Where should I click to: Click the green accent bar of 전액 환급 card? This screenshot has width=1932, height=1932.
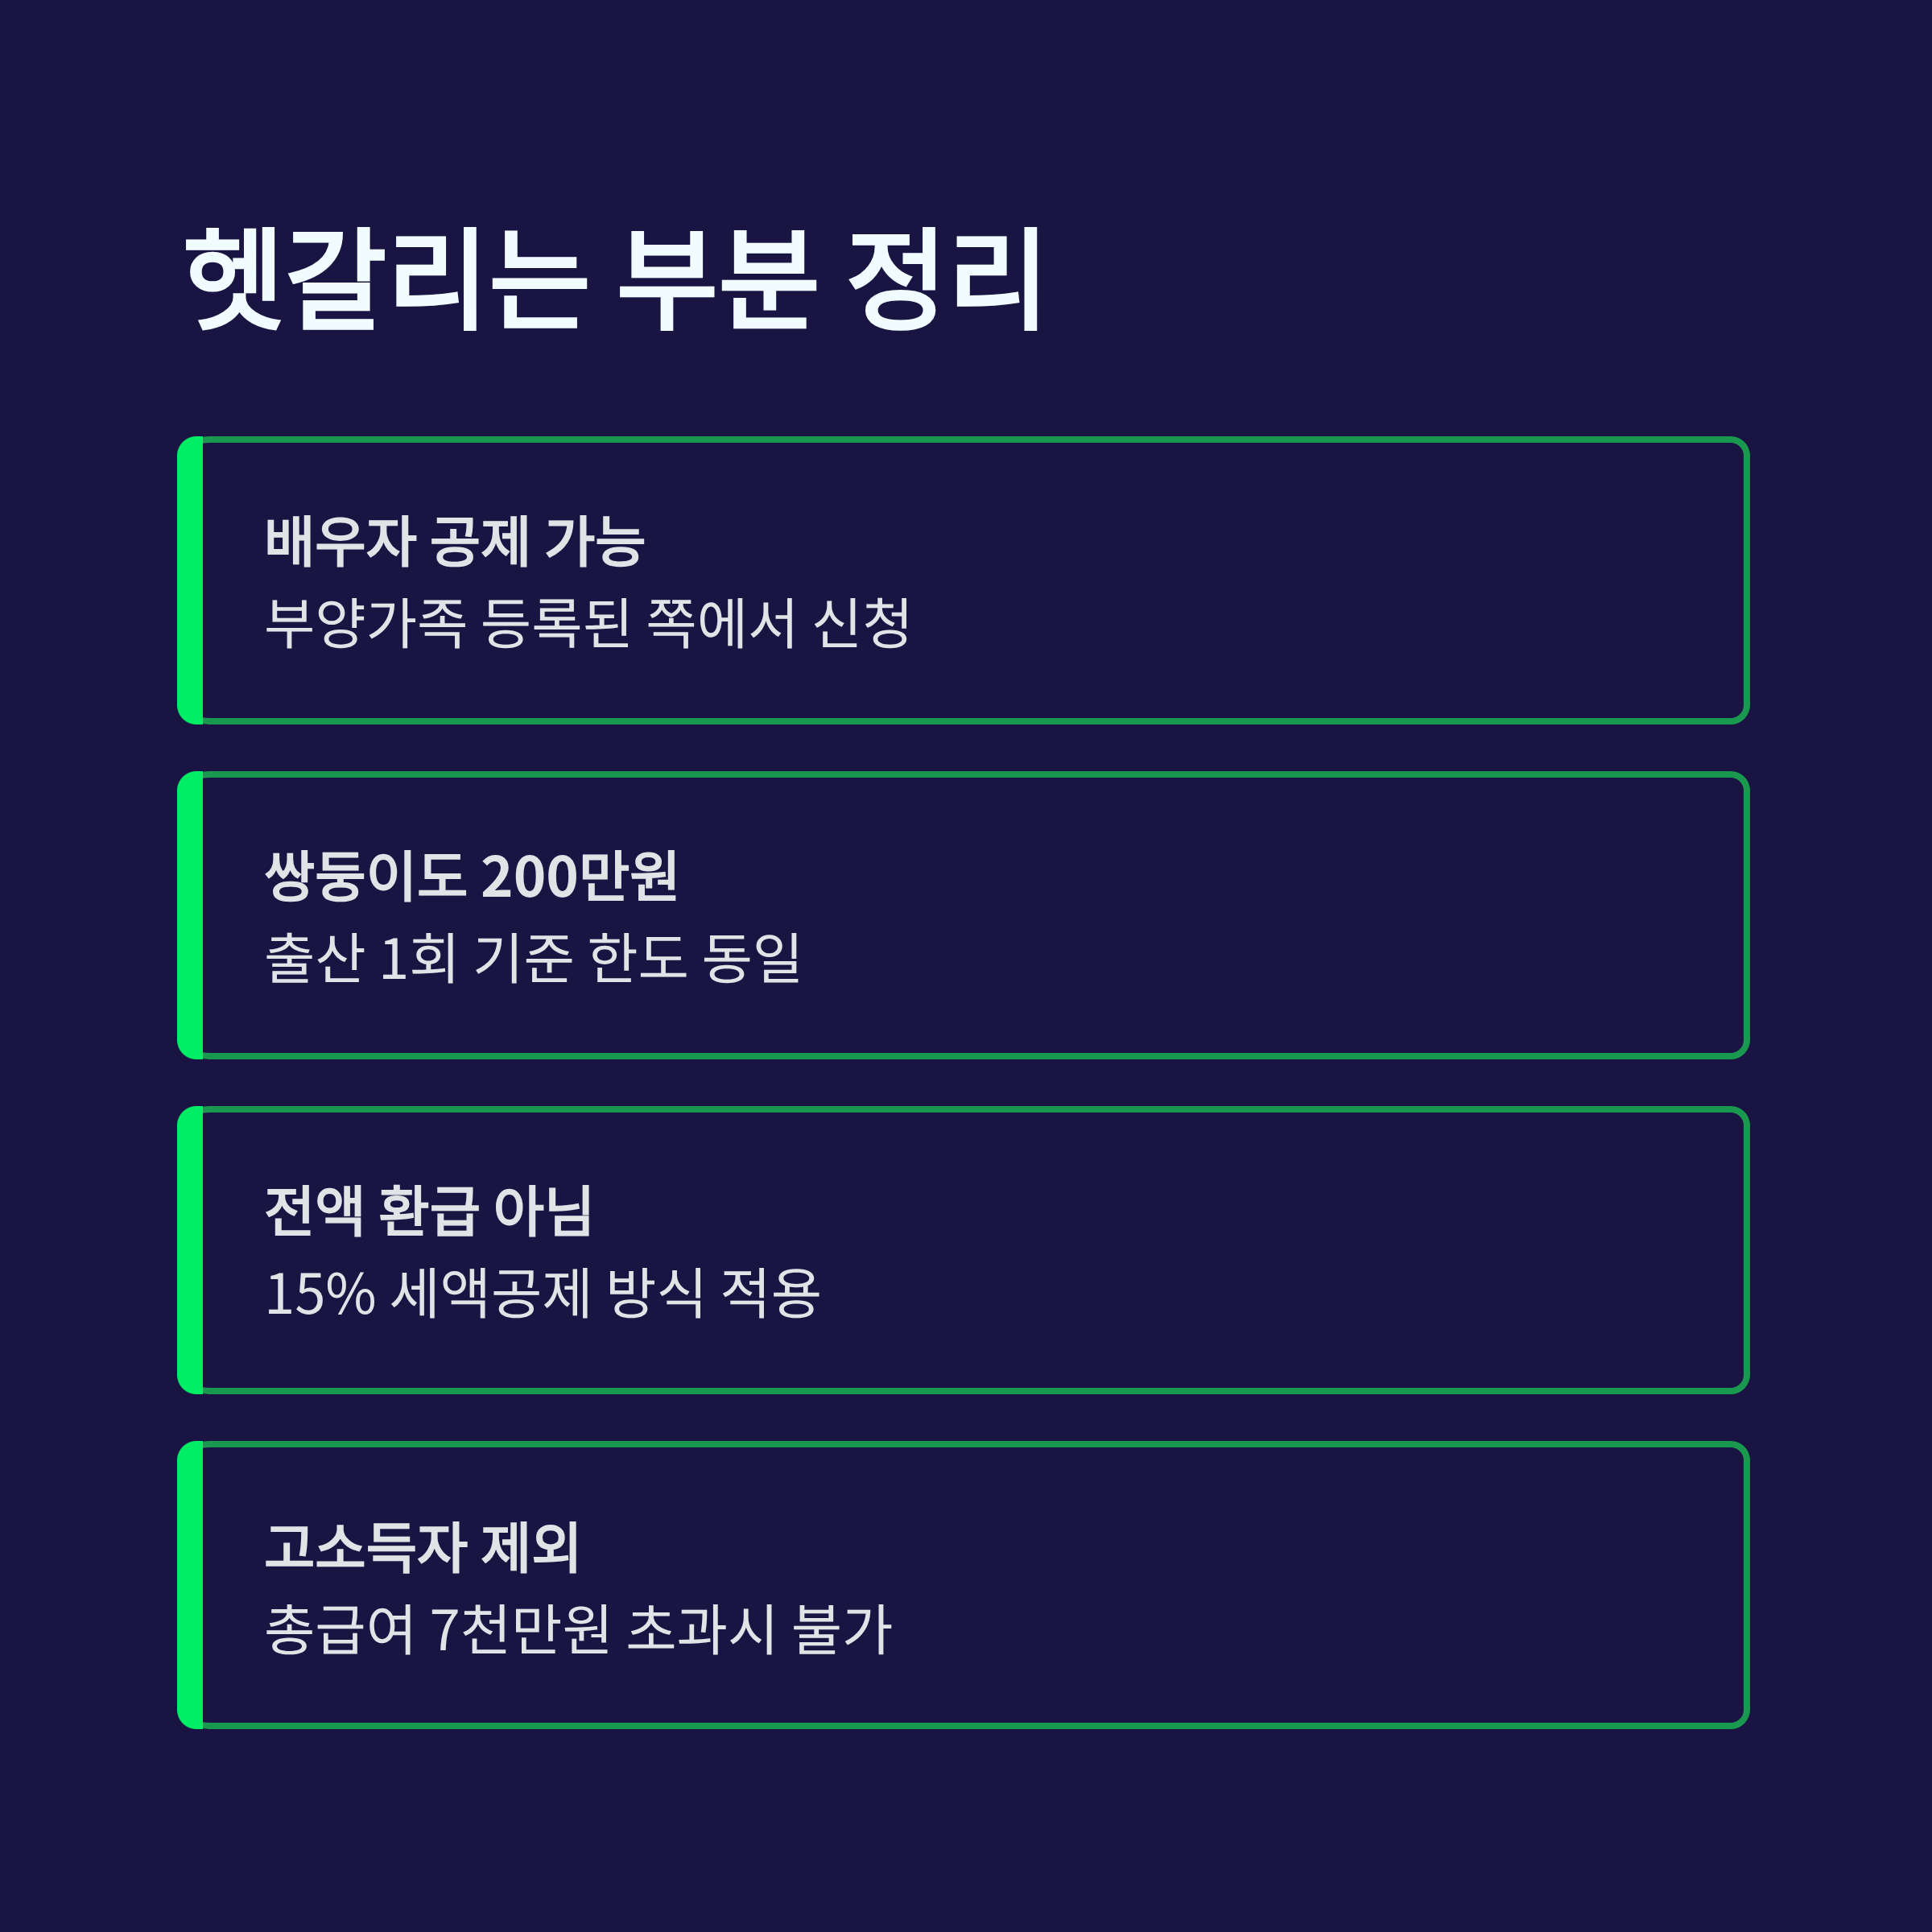[191, 1250]
